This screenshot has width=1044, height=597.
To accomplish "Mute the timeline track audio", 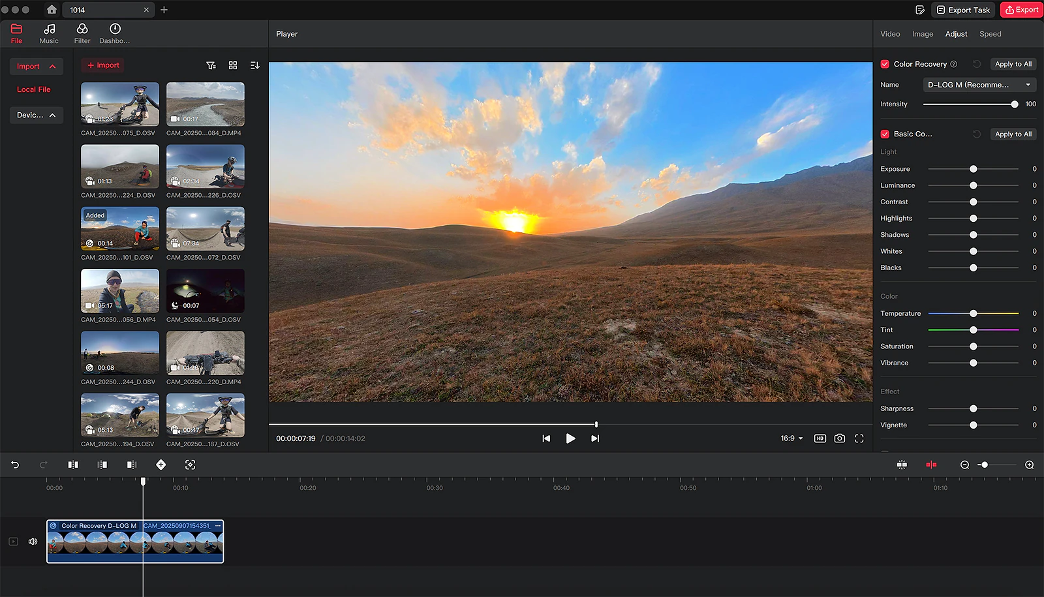I will click(x=33, y=542).
